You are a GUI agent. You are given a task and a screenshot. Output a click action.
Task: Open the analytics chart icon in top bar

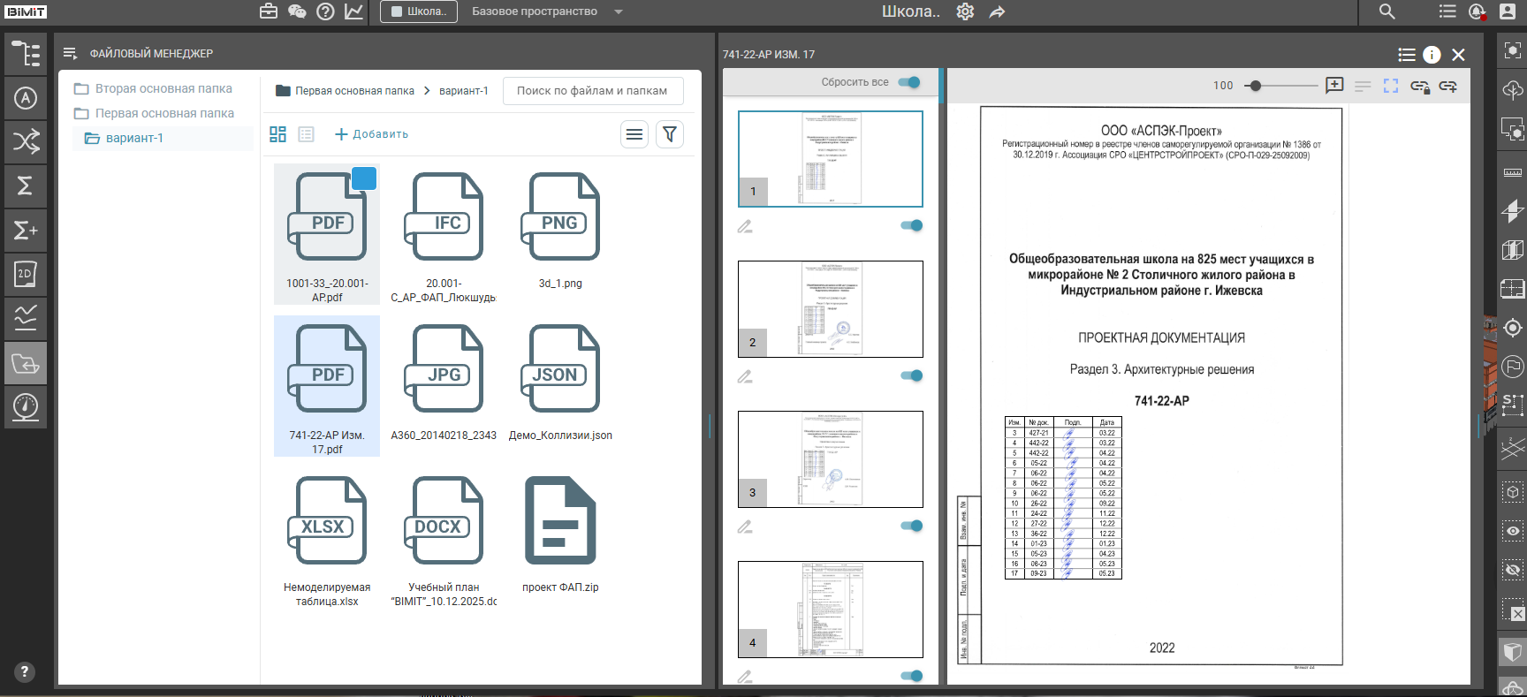click(x=353, y=11)
